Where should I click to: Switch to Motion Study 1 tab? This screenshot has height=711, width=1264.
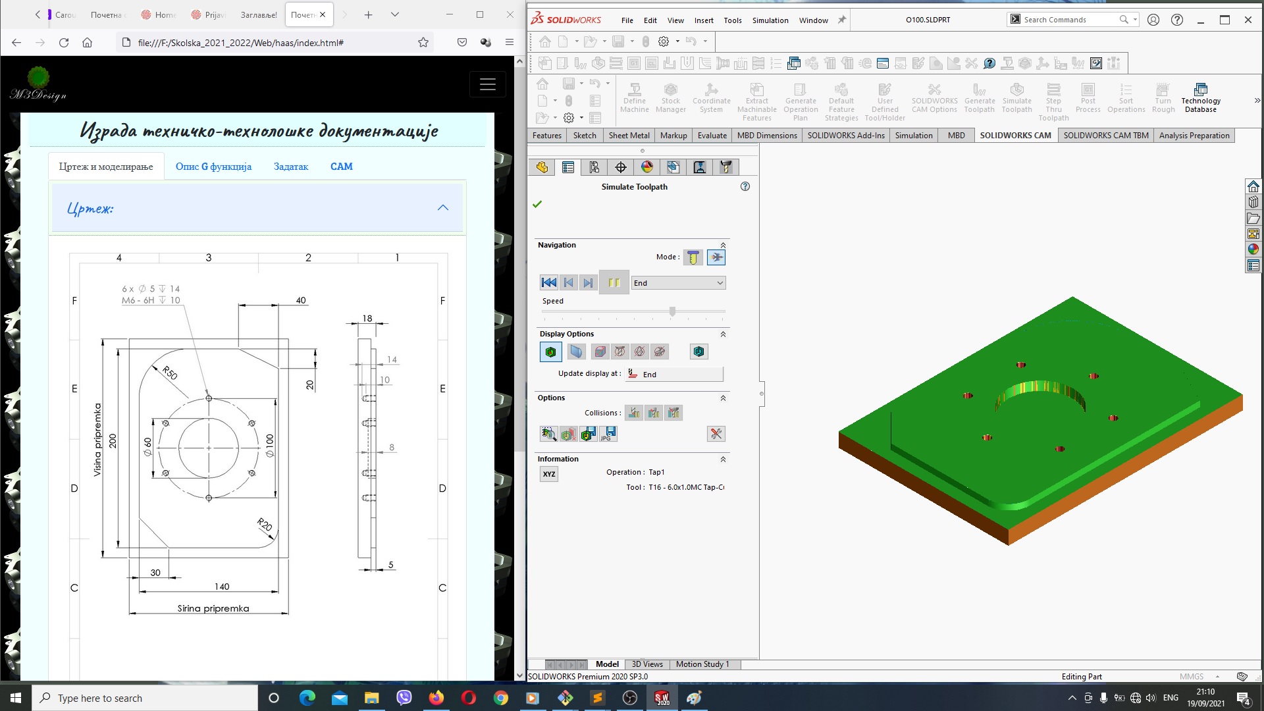[x=702, y=664]
